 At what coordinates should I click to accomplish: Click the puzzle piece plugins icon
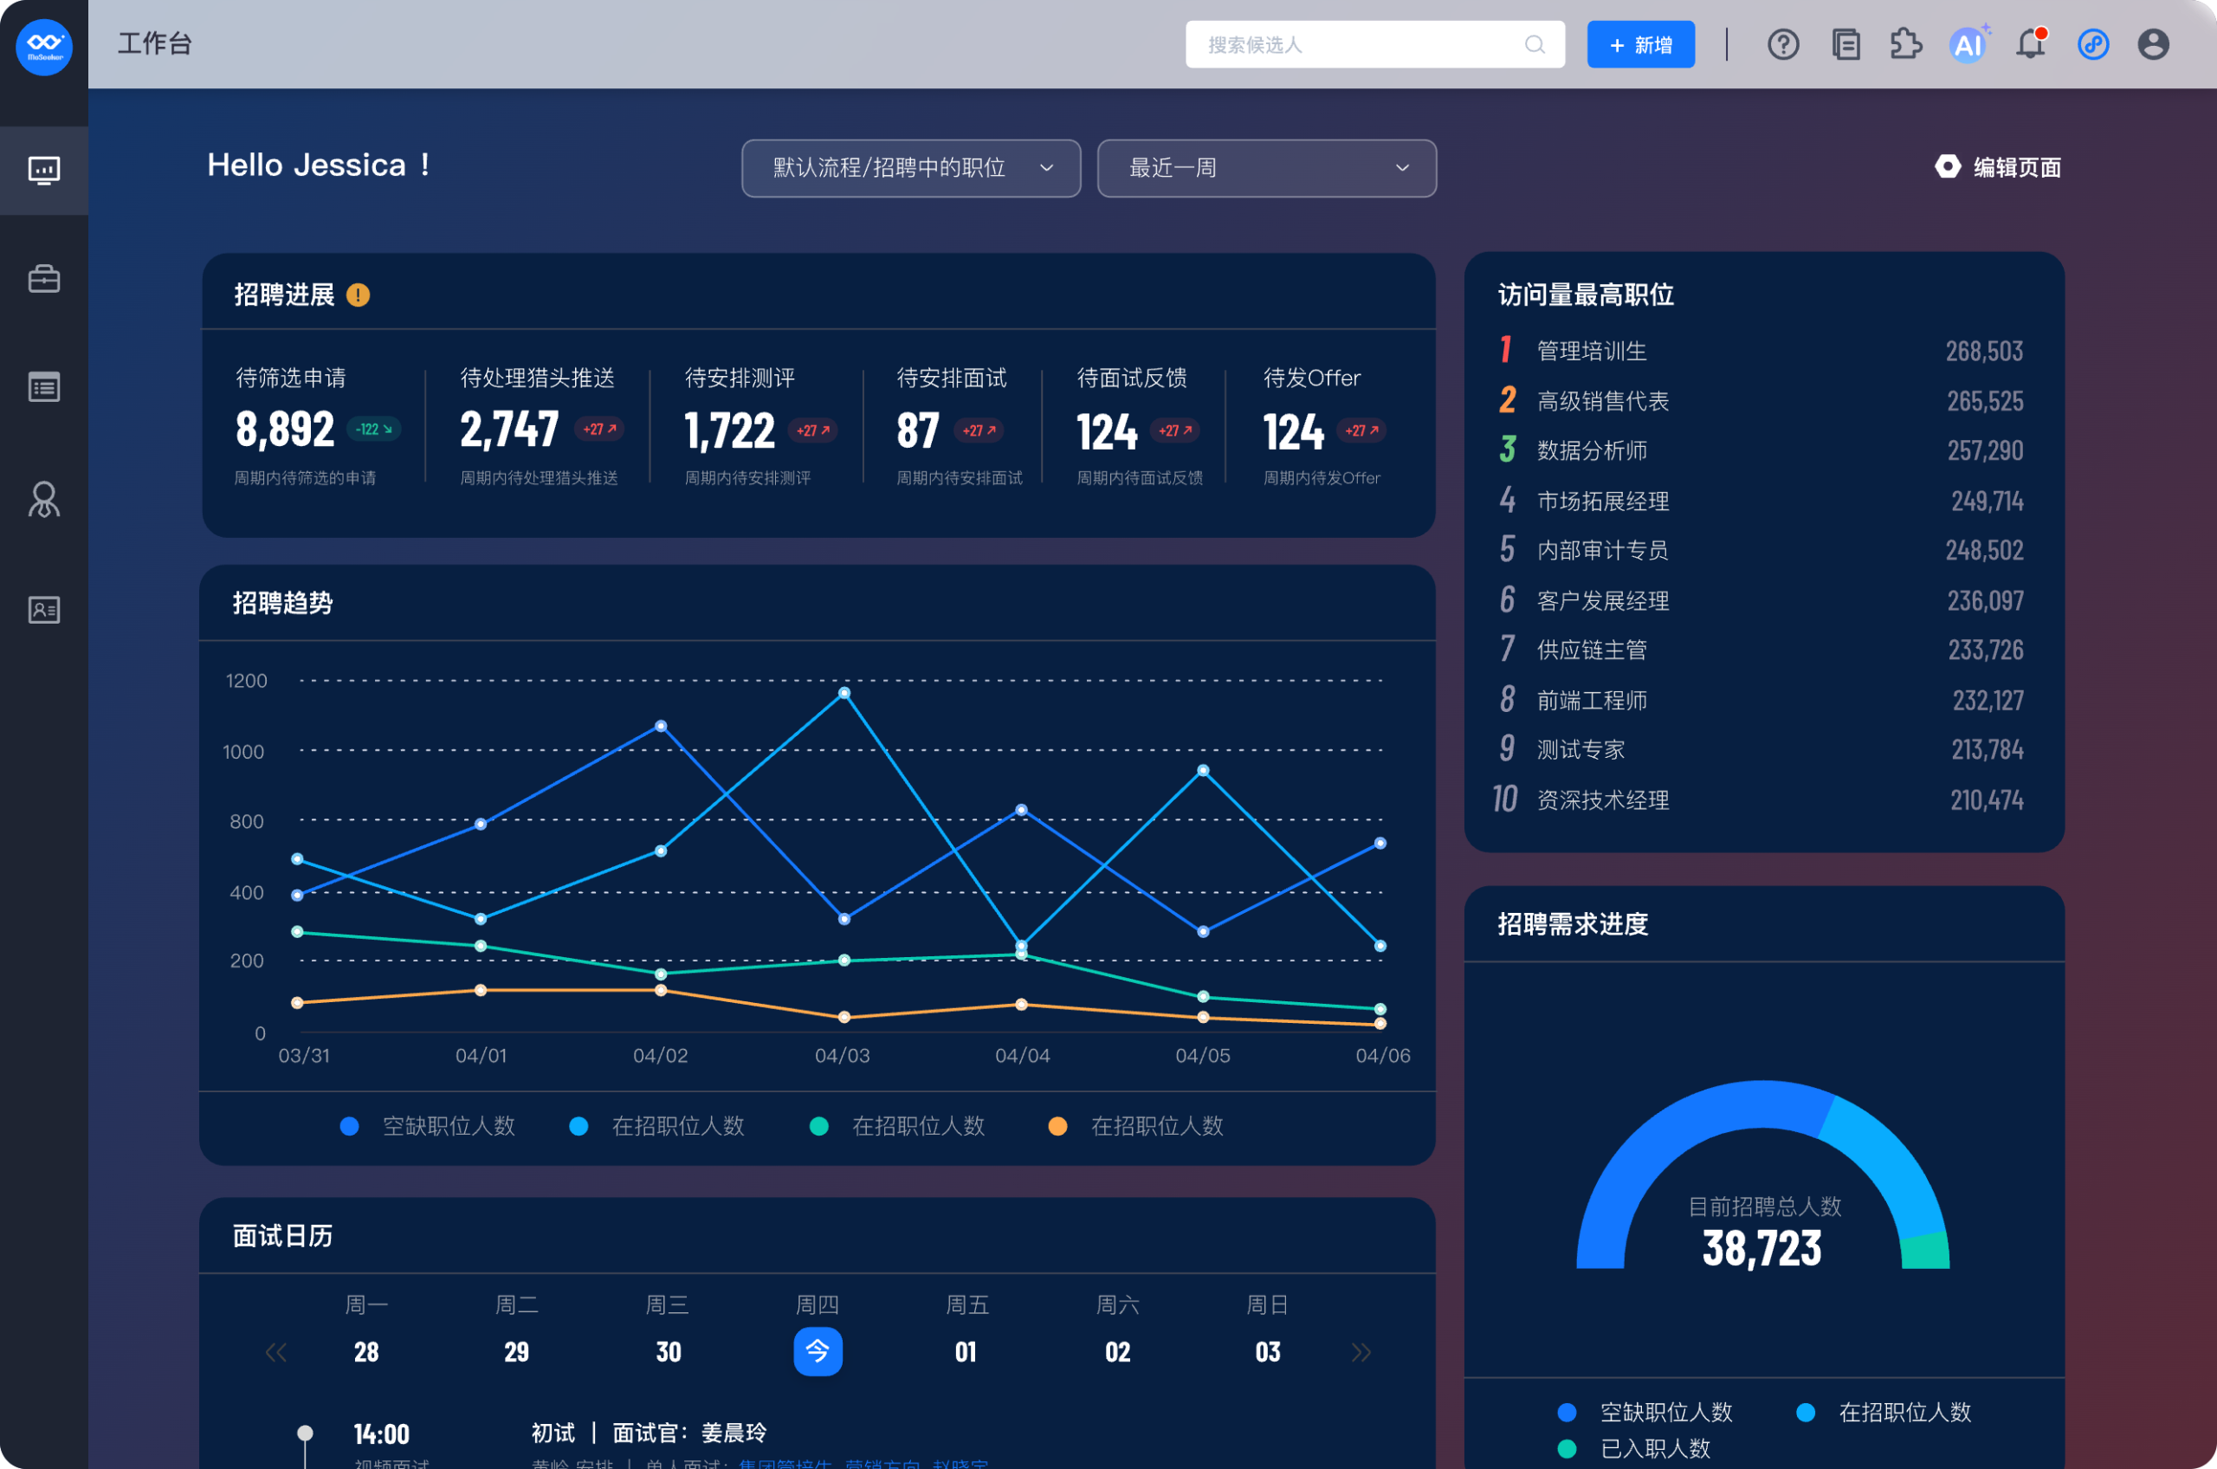[1906, 44]
